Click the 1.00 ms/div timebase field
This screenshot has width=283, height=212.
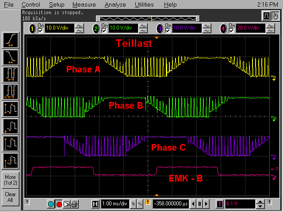[115, 204]
